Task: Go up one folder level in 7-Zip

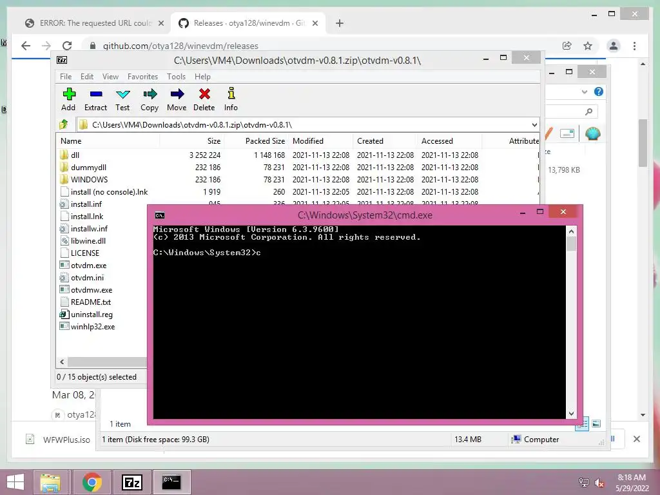Action: pyautogui.click(x=64, y=124)
